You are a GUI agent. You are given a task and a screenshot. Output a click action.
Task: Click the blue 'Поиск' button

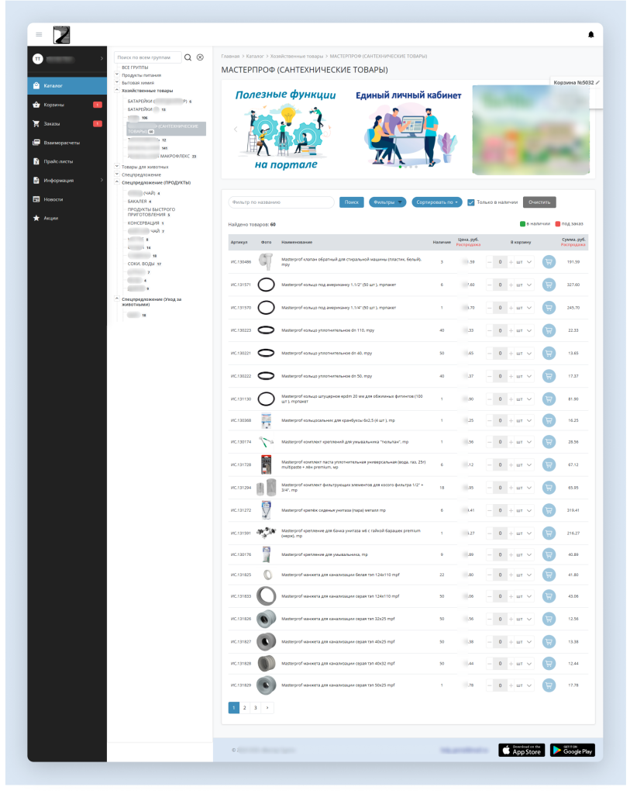coord(351,202)
